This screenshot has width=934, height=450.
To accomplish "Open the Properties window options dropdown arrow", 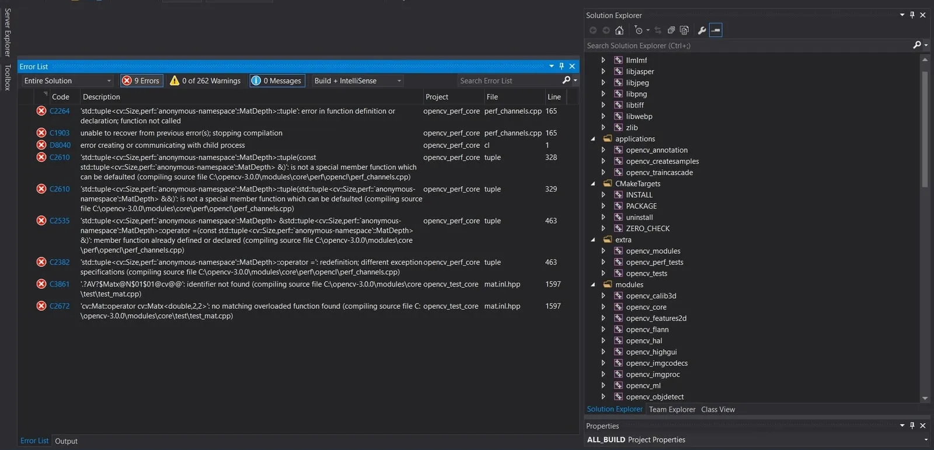I will point(902,425).
